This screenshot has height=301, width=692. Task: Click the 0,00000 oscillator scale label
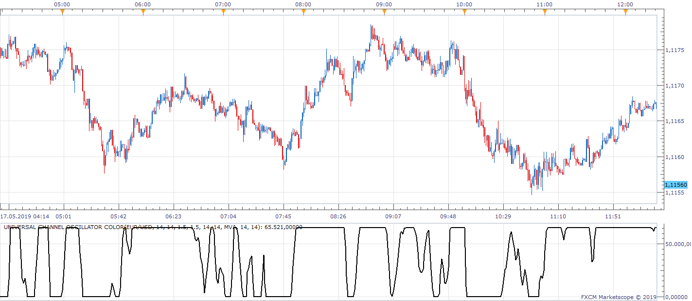click(x=675, y=297)
